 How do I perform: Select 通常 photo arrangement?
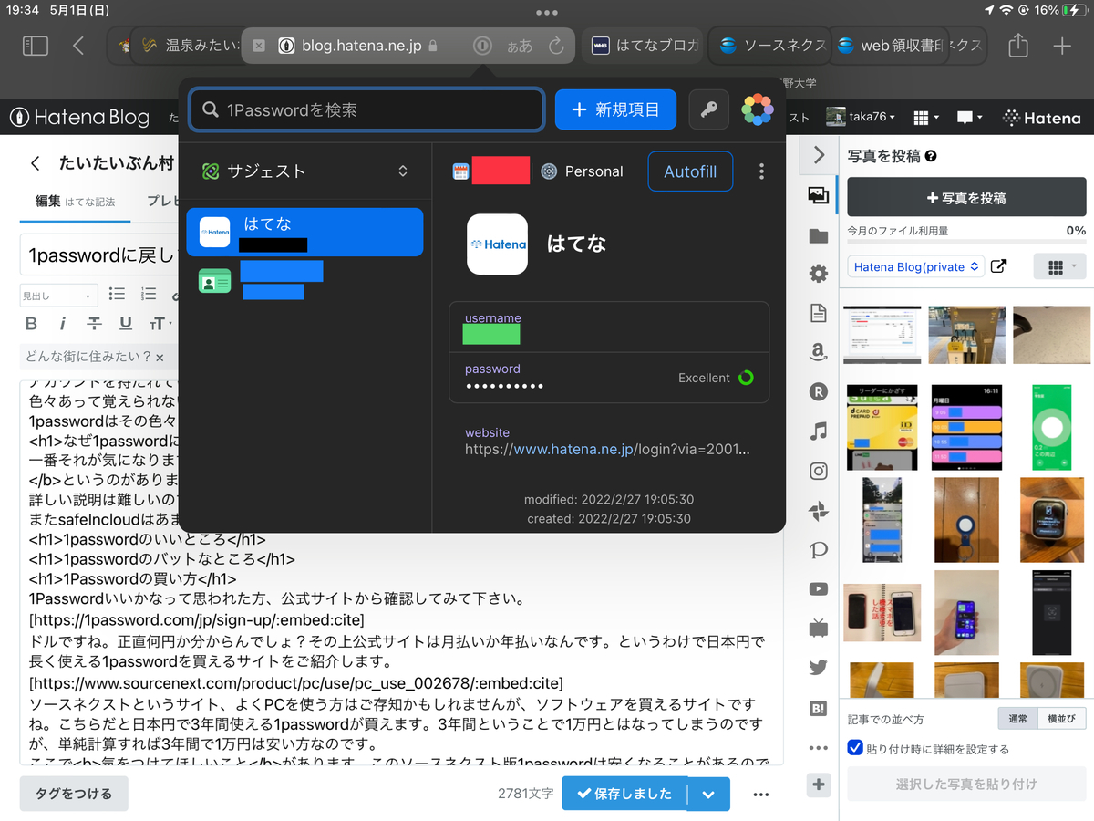tap(1018, 719)
